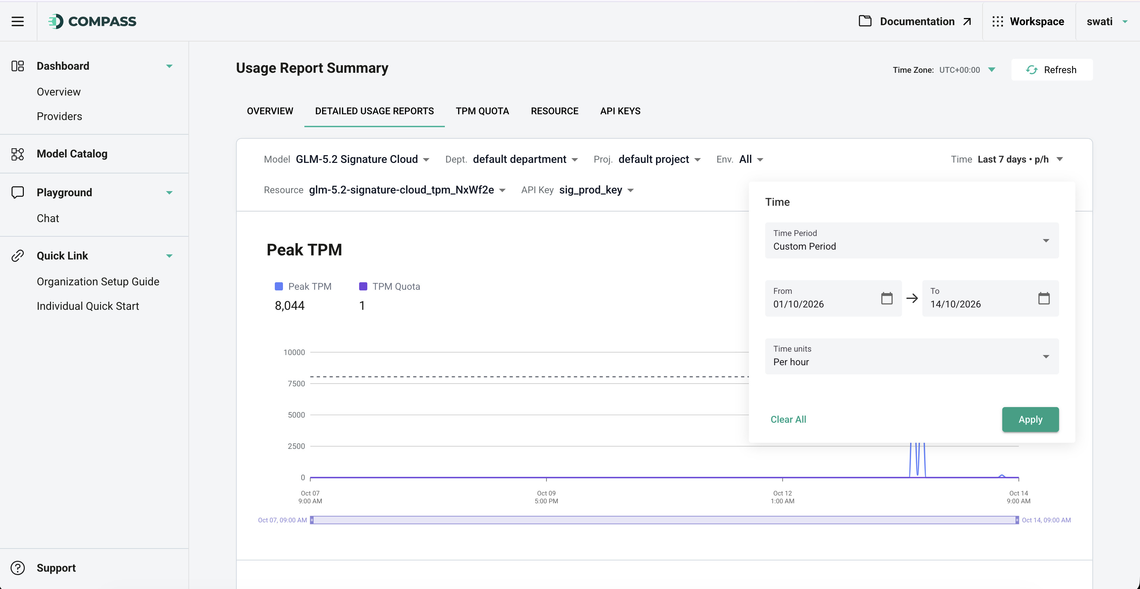Switch to the API KEYS tab

[620, 111]
